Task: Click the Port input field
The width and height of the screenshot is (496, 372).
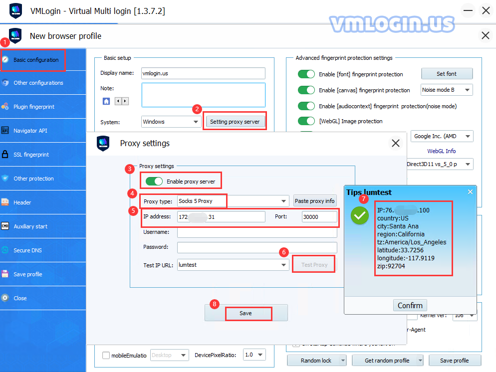Action: tap(319, 217)
